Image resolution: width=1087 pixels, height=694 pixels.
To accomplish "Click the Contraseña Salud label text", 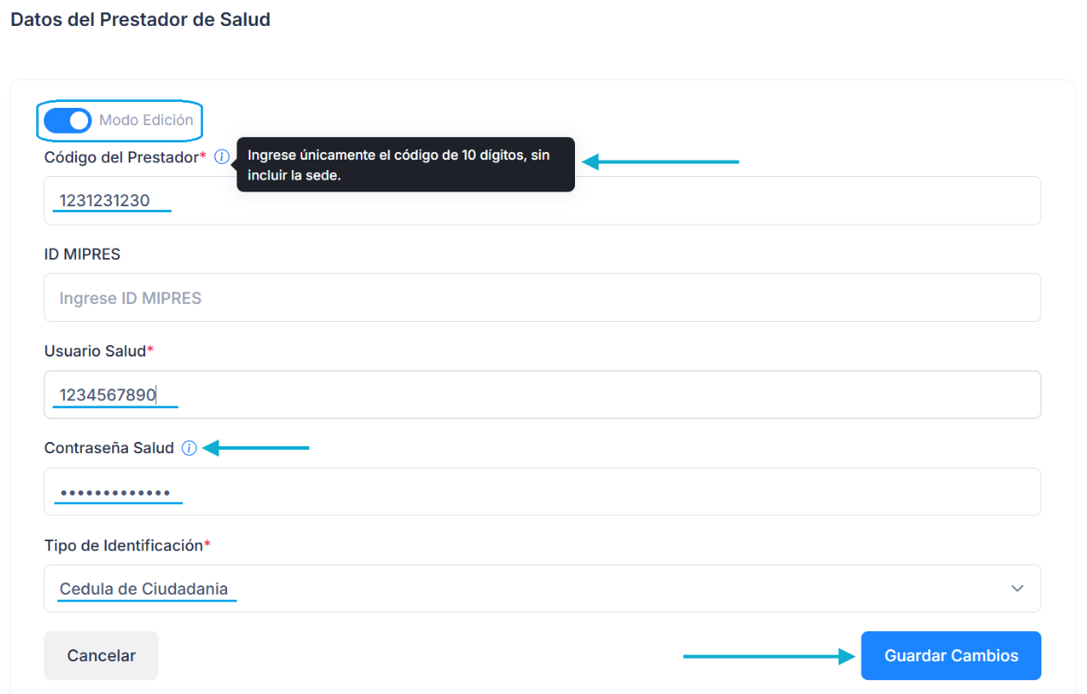I will click(x=109, y=448).
